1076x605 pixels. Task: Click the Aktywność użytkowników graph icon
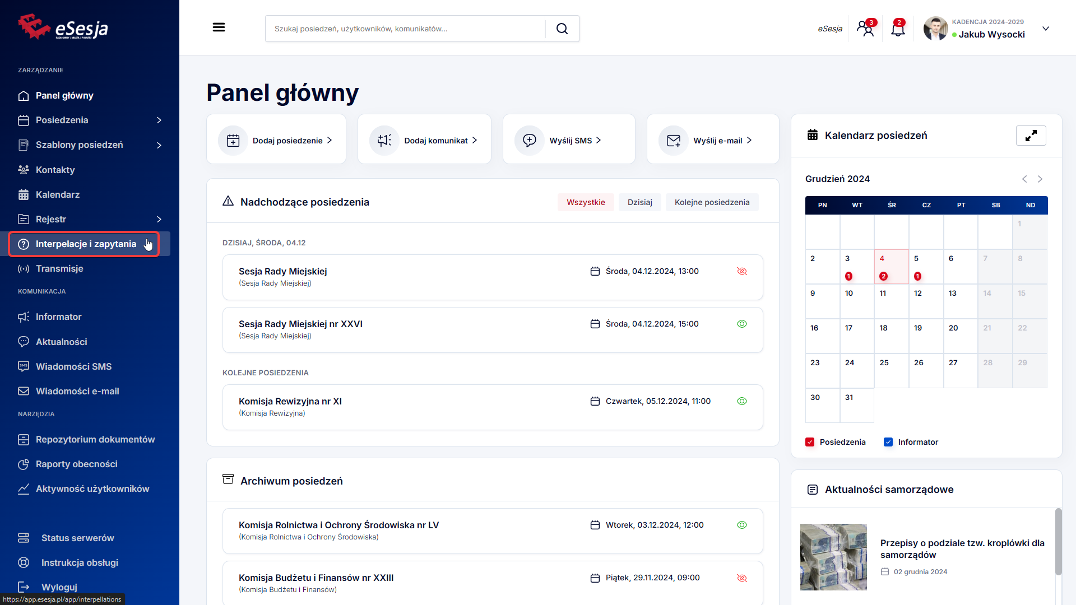pos(24,489)
